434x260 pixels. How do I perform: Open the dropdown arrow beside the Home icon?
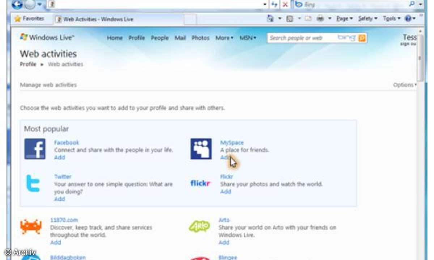(279, 19)
